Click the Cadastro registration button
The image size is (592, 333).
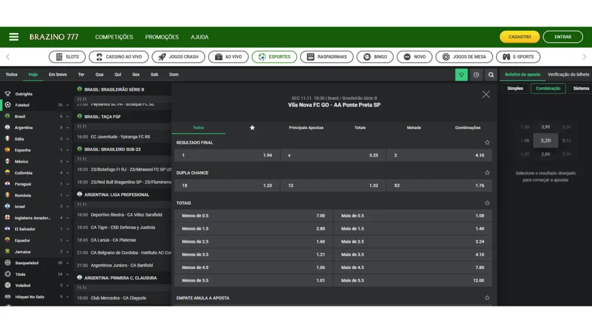click(519, 36)
